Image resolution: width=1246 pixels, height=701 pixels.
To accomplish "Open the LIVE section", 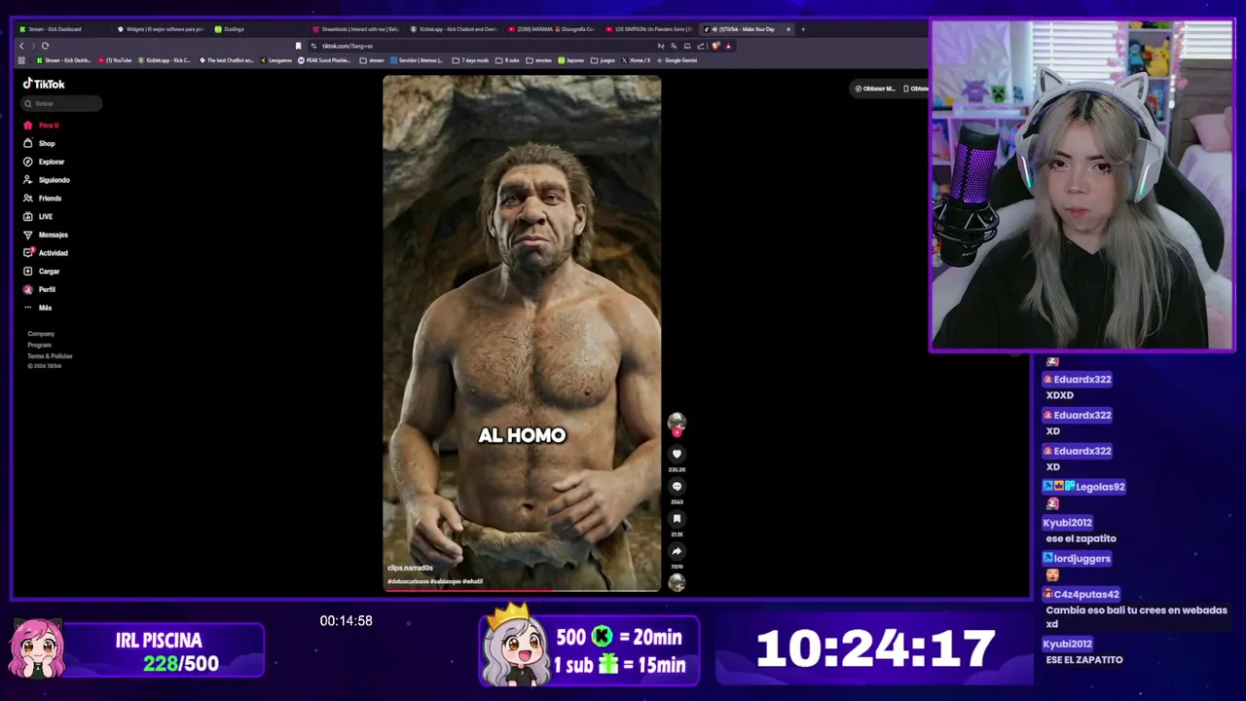I will pyautogui.click(x=39, y=216).
